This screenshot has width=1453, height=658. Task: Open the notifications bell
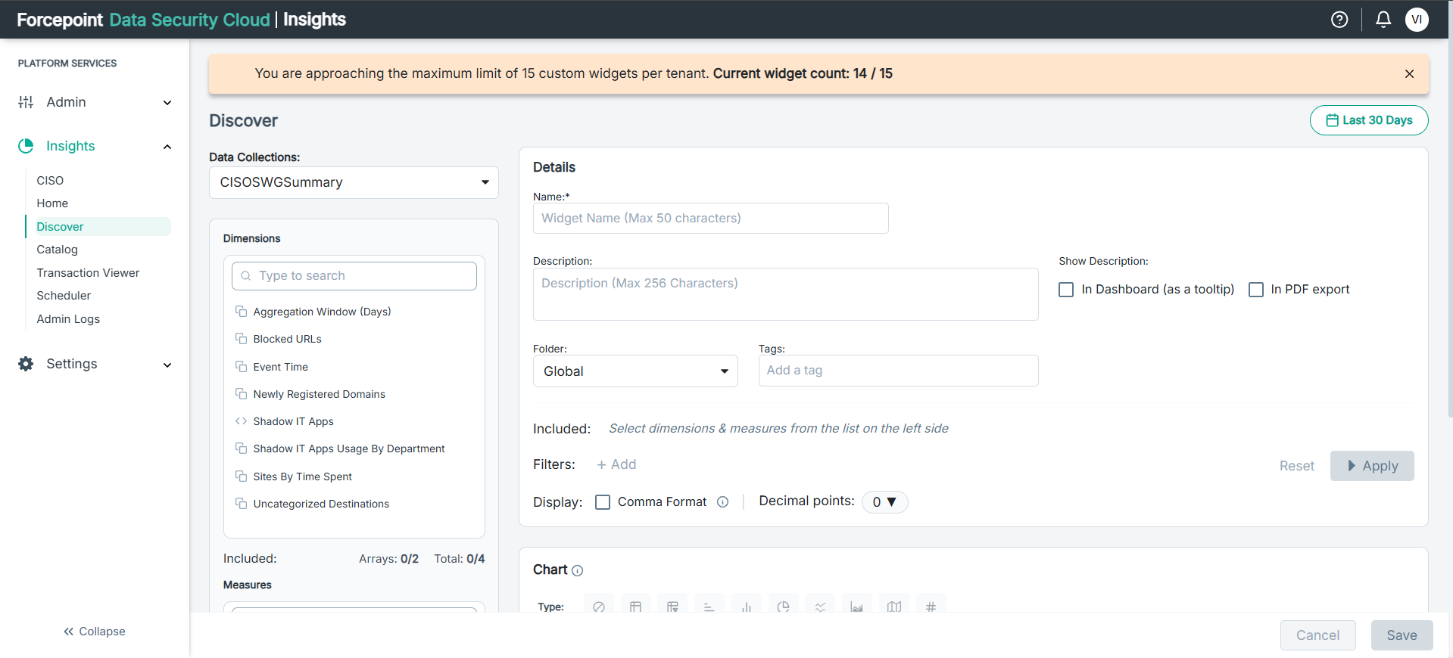point(1383,20)
